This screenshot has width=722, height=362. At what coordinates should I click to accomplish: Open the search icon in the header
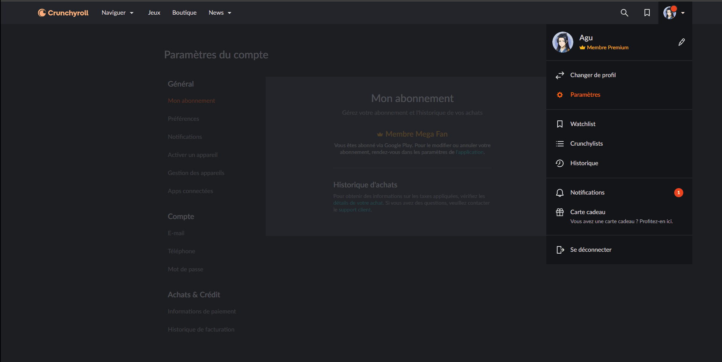point(625,13)
